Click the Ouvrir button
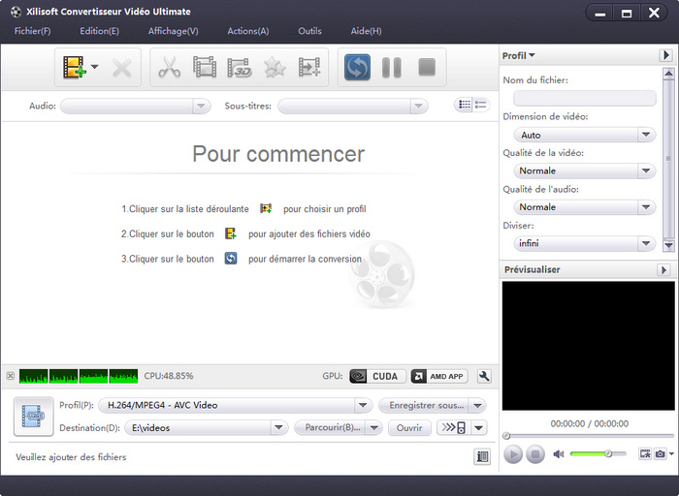679x496 pixels. [x=409, y=427]
